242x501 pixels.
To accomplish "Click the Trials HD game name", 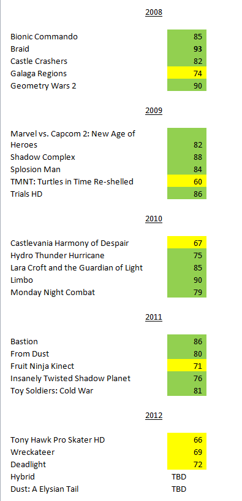I will pyautogui.click(x=26, y=194).
